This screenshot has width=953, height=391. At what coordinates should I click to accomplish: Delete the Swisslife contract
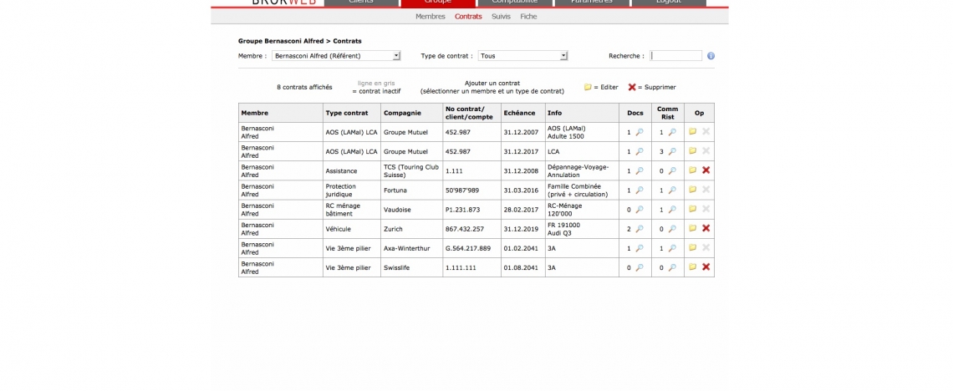706,267
